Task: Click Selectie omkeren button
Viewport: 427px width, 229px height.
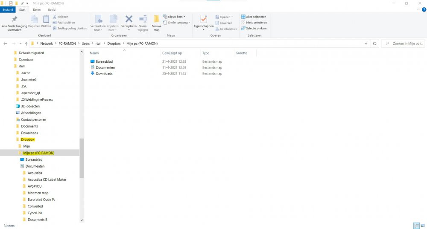Action: [254, 29]
